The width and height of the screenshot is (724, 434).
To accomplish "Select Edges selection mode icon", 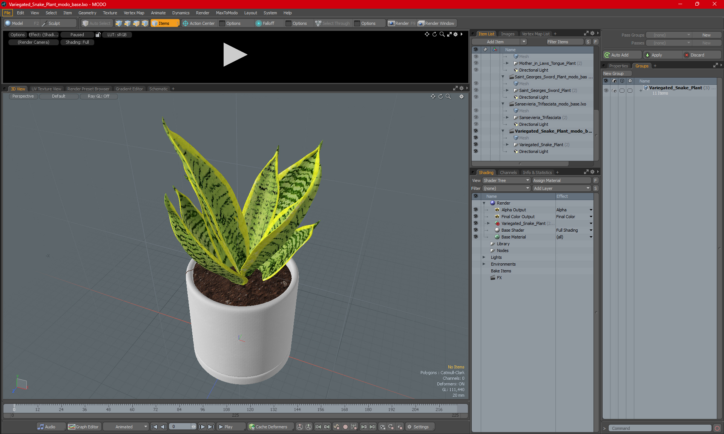I will (127, 23).
